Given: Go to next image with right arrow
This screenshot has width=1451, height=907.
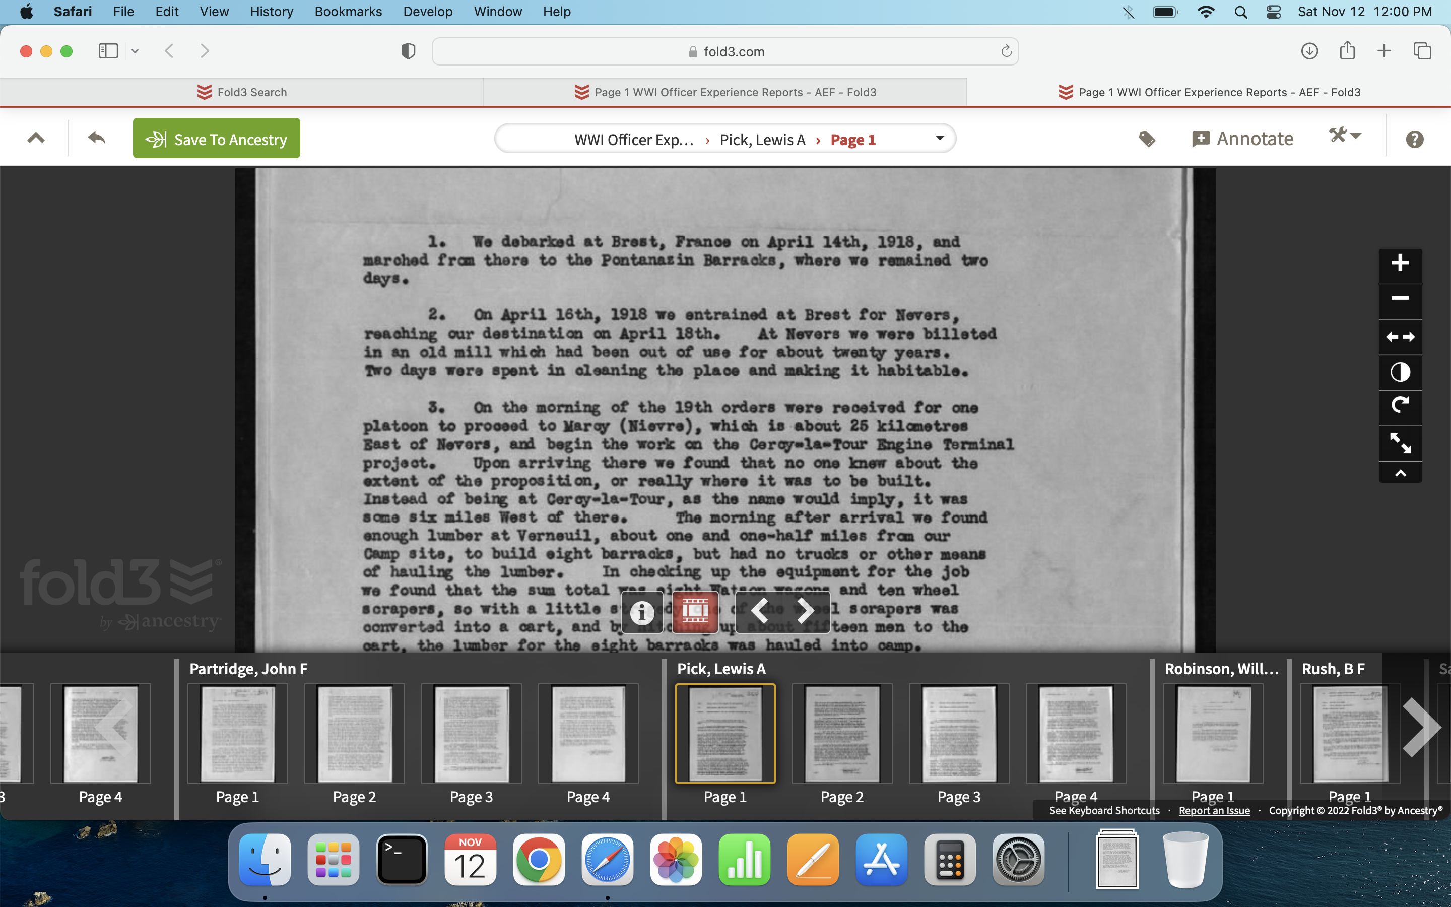Looking at the screenshot, I should tap(806, 612).
